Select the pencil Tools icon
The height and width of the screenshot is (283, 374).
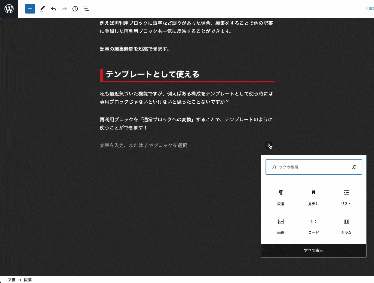coord(42,9)
